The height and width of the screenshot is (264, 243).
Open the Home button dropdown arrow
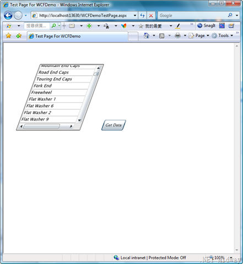coord(154,35)
